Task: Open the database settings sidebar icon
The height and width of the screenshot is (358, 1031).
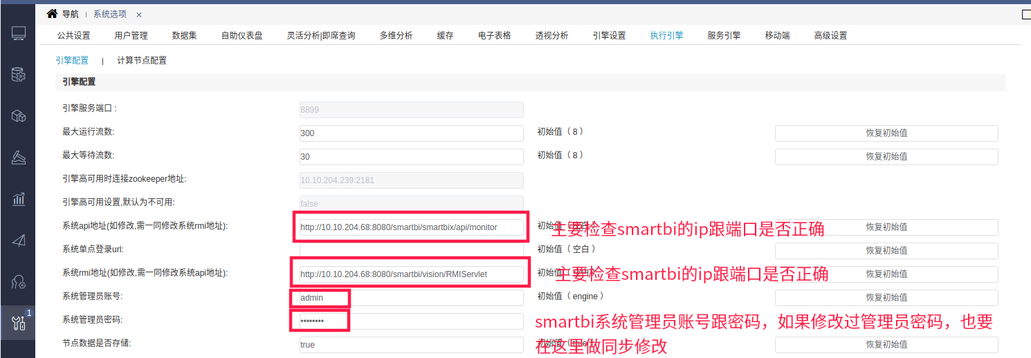Action: [x=19, y=74]
